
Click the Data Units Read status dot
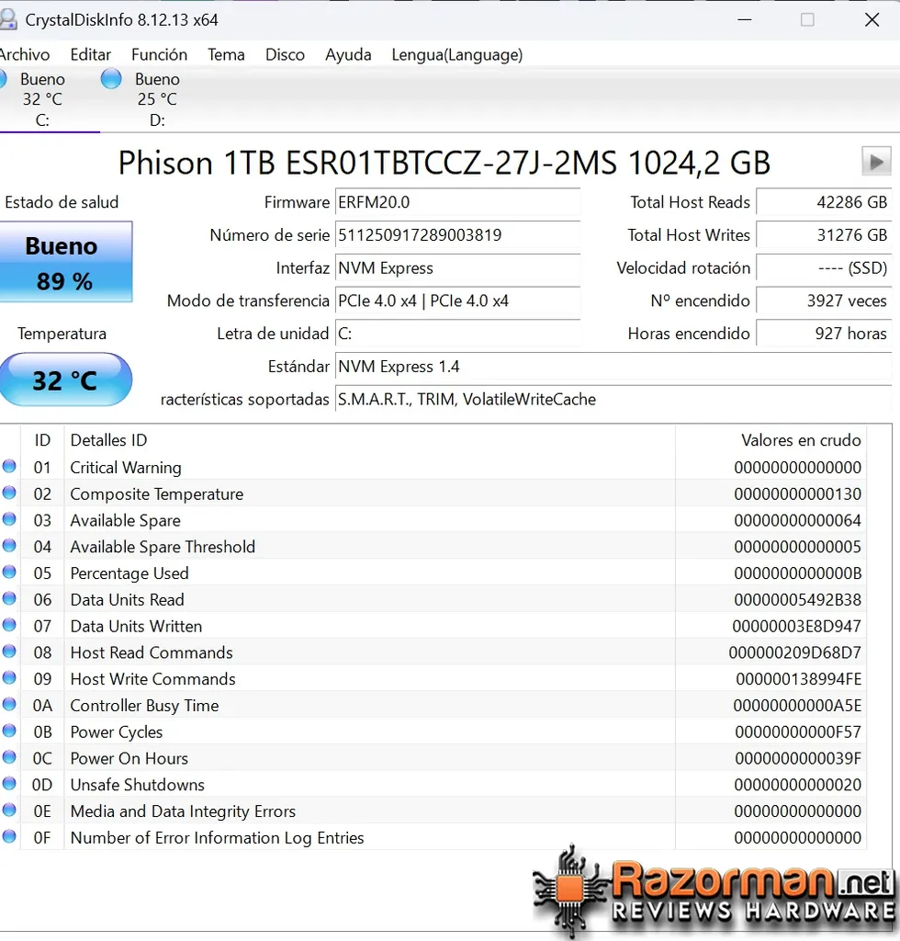9,598
